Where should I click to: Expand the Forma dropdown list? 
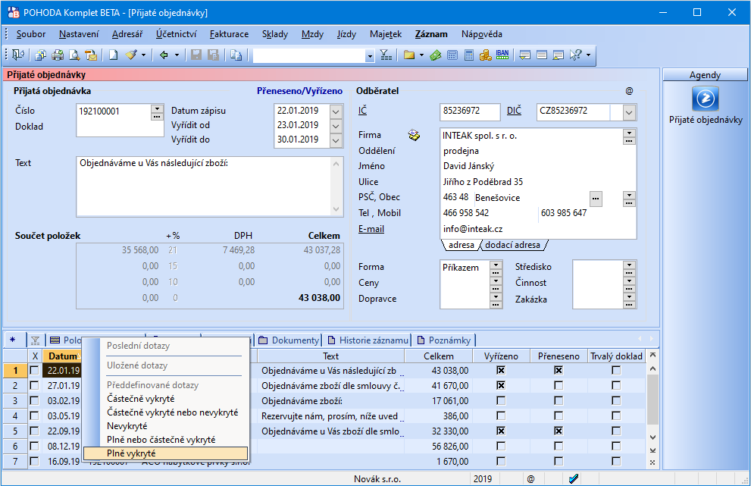pos(496,265)
